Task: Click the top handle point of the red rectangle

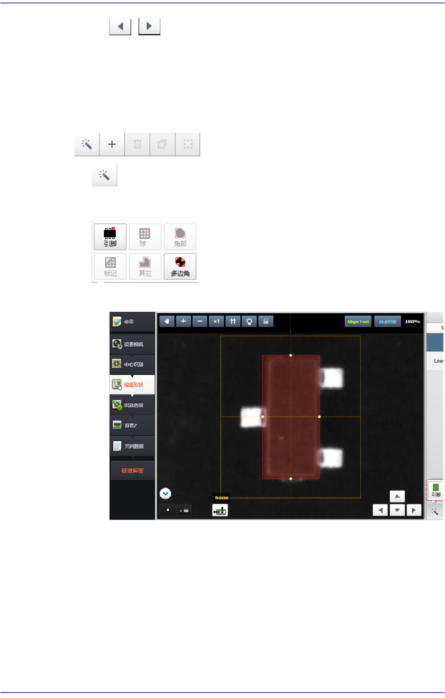Action: coord(291,355)
